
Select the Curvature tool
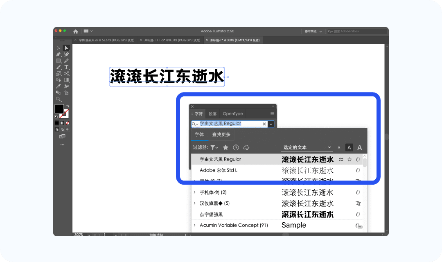(66, 54)
